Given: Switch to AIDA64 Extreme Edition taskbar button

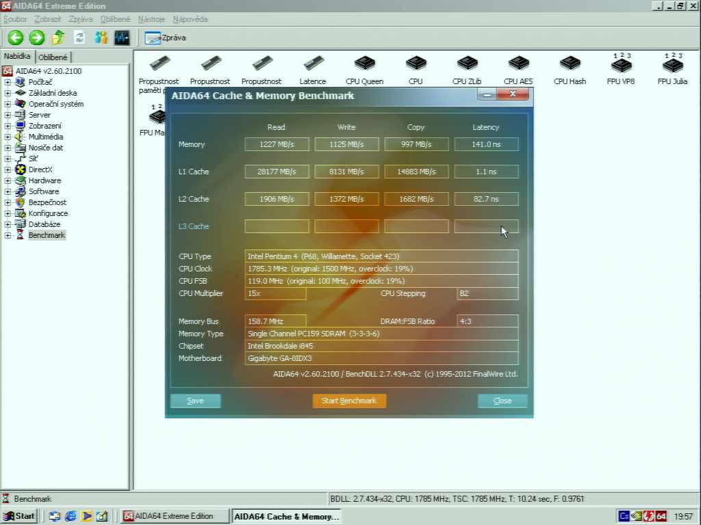Looking at the screenshot, I should coord(175,516).
